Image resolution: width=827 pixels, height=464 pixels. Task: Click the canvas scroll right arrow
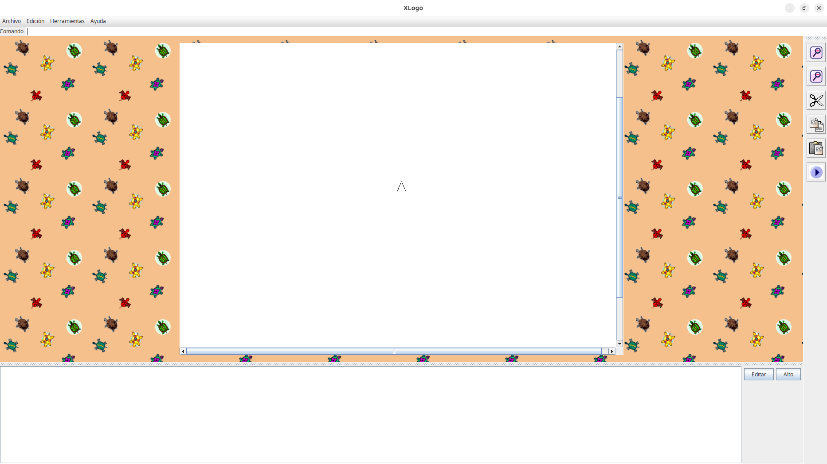612,352
